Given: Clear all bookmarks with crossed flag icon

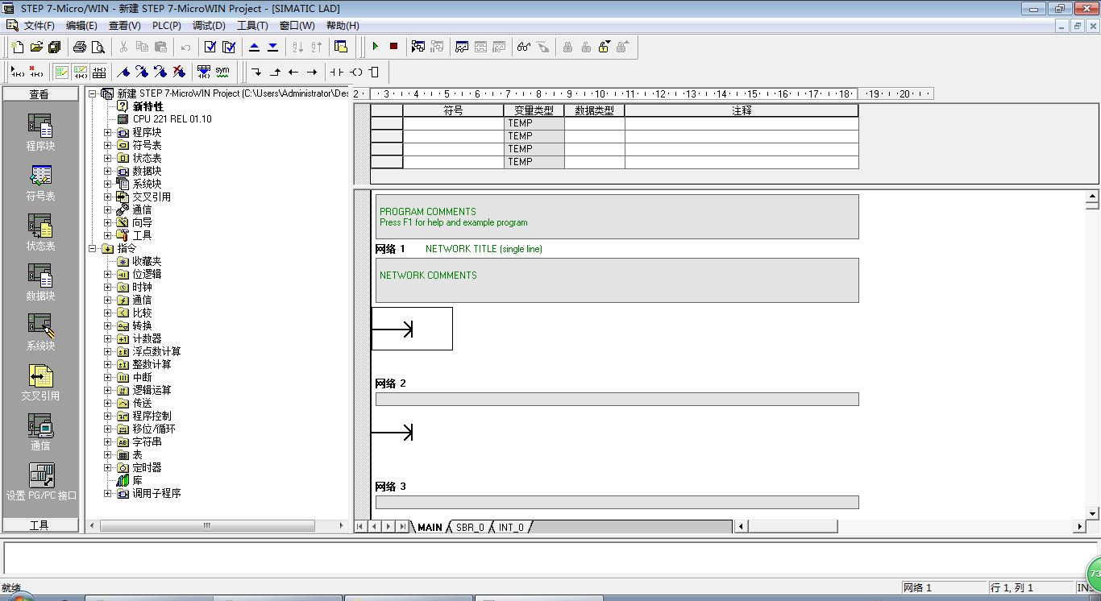Looking at the screenshot, I should point(179,72).
